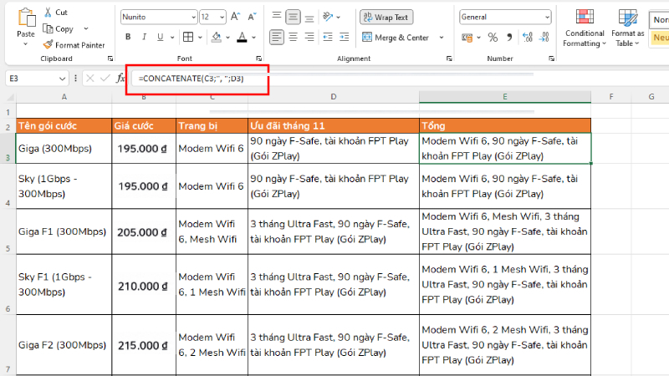
Task: Confirm formula entry with checkmark icon
Action: 105,79
